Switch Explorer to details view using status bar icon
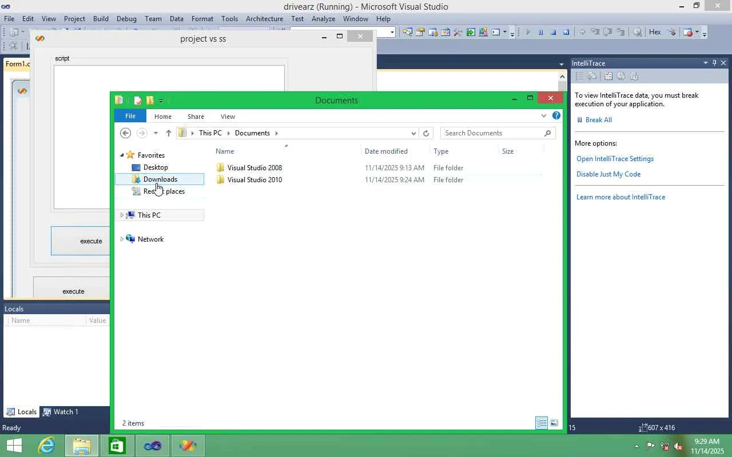732x457 pixels. click(541, 423)
